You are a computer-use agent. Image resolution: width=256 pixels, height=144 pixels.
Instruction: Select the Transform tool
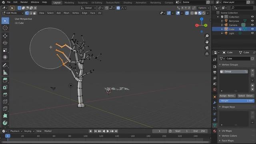coord(5,57)
